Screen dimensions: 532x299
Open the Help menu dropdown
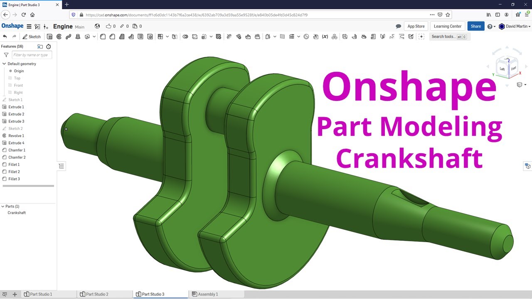[491, 26]
